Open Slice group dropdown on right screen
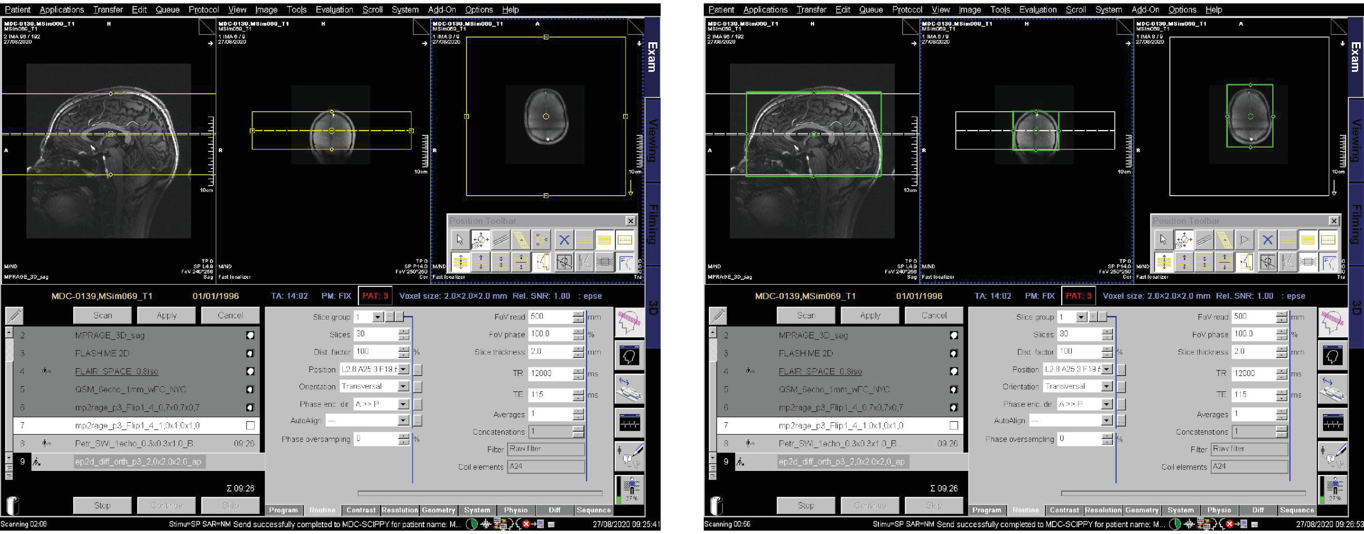This screenshot has height=534, width=1364. tap(1081, 317)
